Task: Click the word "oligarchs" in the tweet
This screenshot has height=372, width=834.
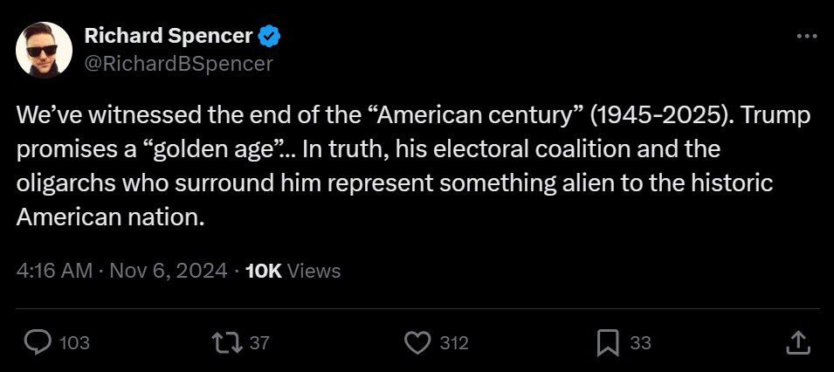Action: tap(64, 183)
